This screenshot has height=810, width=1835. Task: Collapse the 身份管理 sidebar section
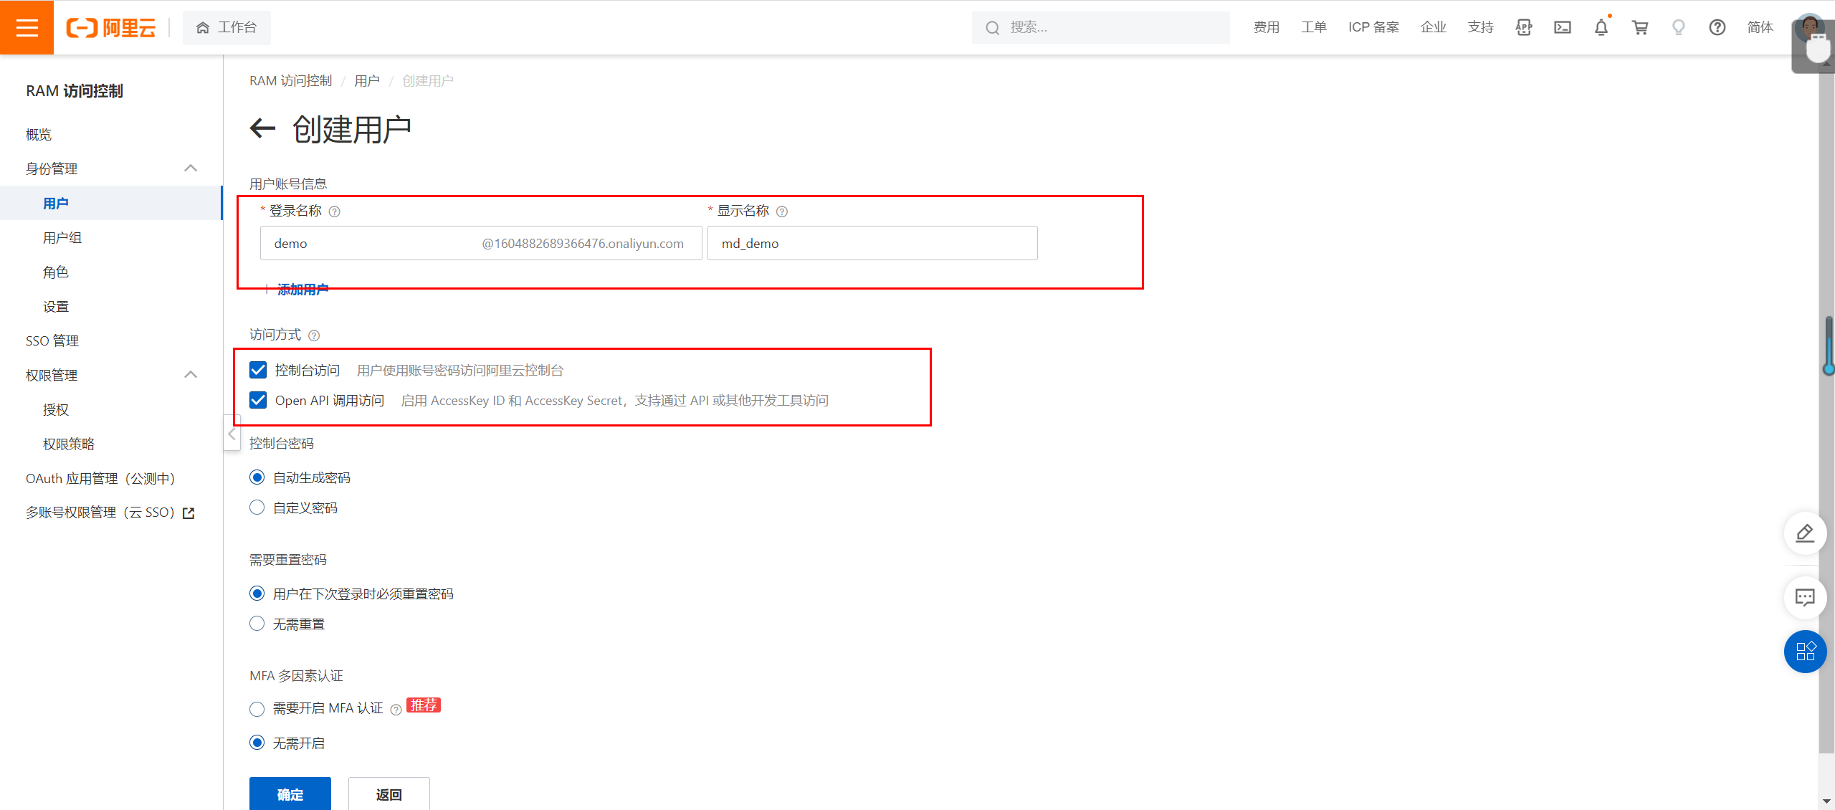(x=191, y=168)
